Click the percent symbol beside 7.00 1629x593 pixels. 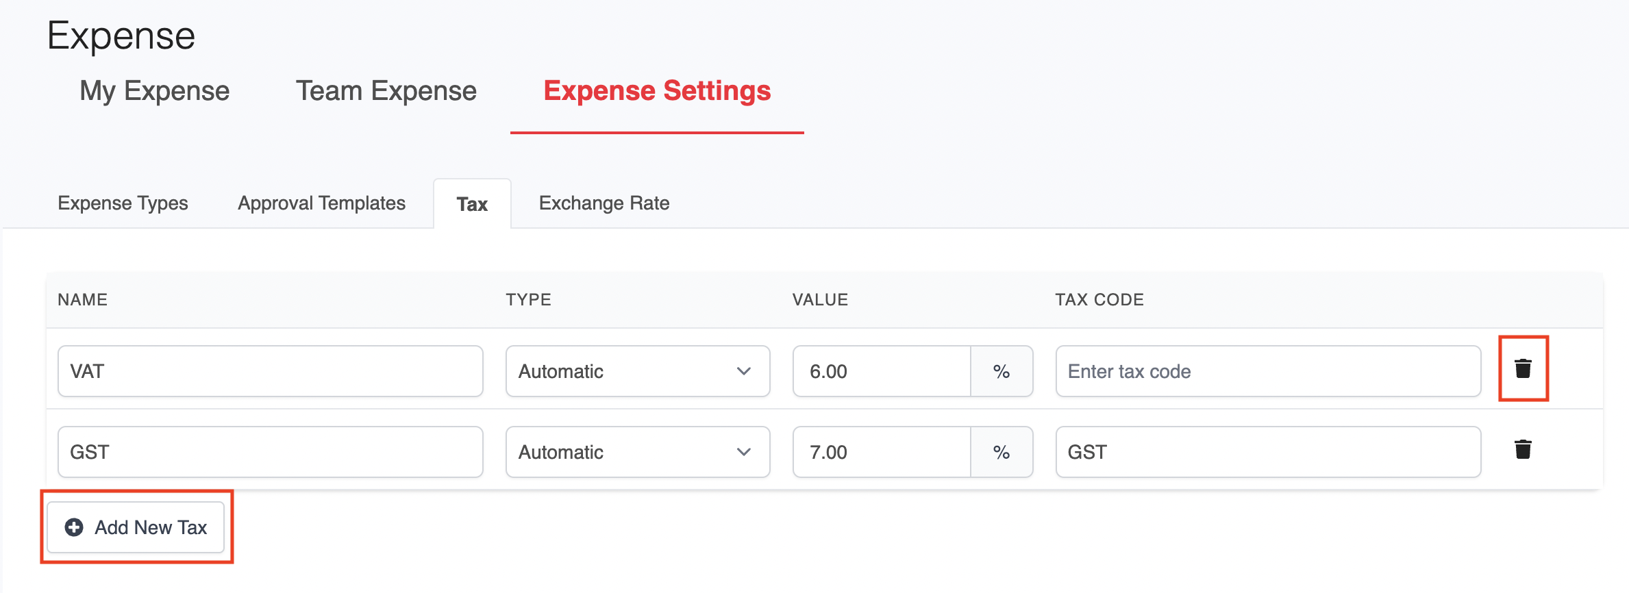click(x=1001, y=452)
